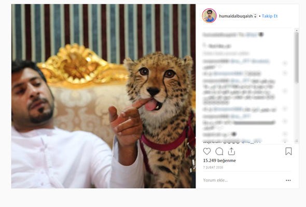Like the long multi-line comment via its heart
The width and height of the screenshot is (306, 207).
pyautogui.click(x=285, y=91)
